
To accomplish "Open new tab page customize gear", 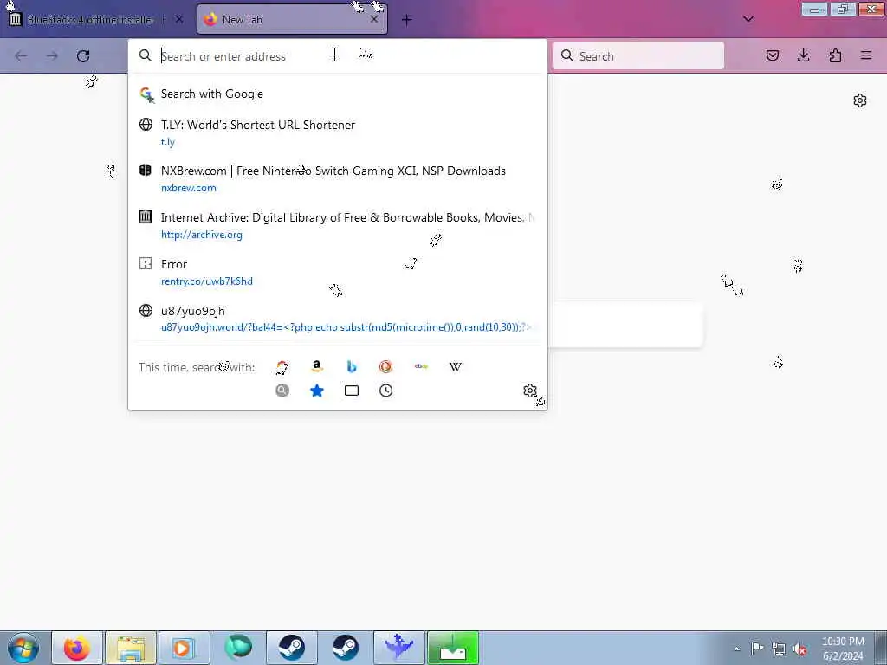I will tap(860, 100).
